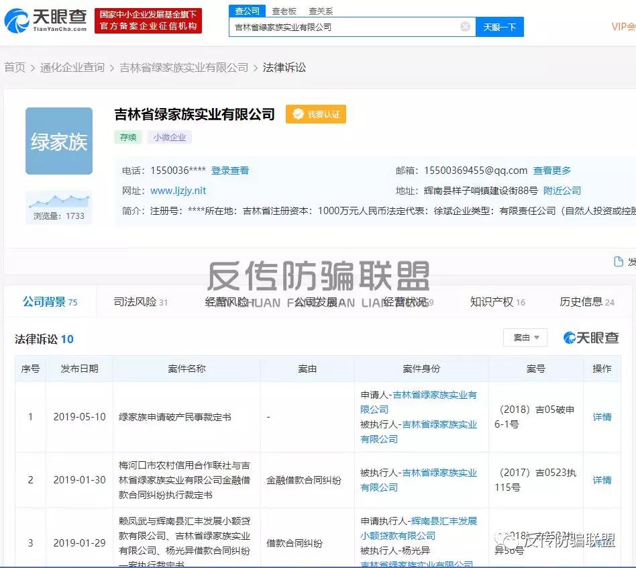Select the 司法风险 tab
The image size is (636, 568).
click(140, 302)
